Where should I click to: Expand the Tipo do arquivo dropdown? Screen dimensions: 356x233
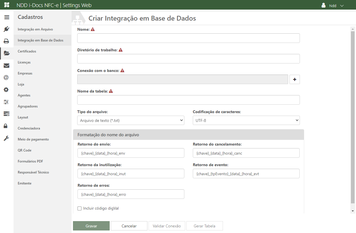pos(131,120)
